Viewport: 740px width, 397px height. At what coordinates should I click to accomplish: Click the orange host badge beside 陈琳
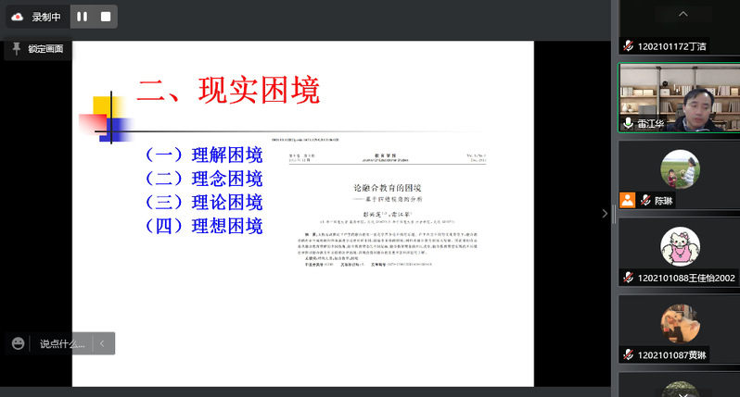pos(628,200)
